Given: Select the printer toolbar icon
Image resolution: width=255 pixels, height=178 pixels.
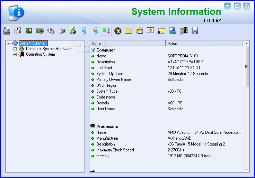Looking at the screenshot, I should 62,31.
